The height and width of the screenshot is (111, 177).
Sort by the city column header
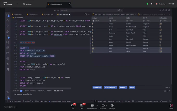pos(145,18)
